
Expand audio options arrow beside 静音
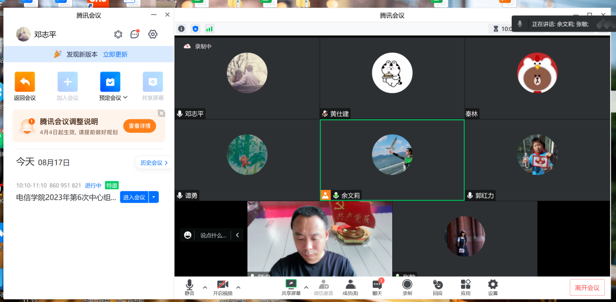click(205, 287)
